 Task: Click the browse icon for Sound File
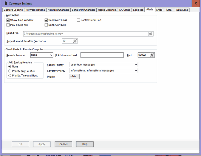point(151,34)
